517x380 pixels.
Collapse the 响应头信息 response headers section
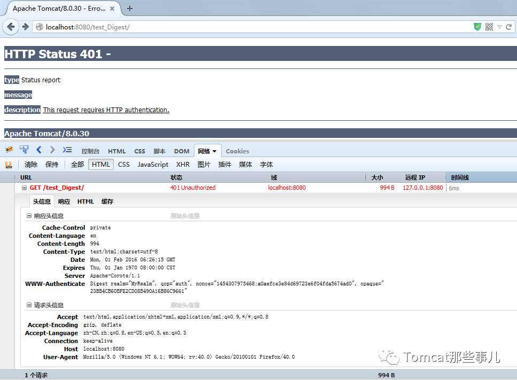[x=29, y=216]
